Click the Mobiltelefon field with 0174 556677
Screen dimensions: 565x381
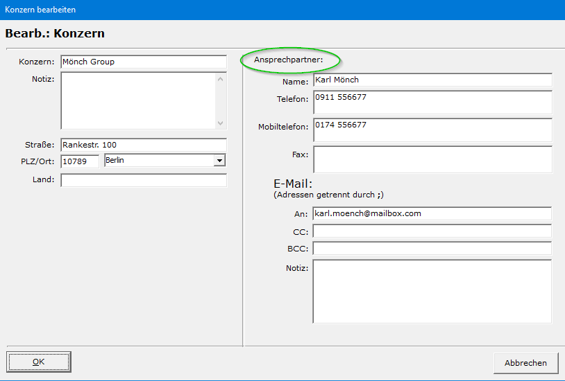coord(432,130)
